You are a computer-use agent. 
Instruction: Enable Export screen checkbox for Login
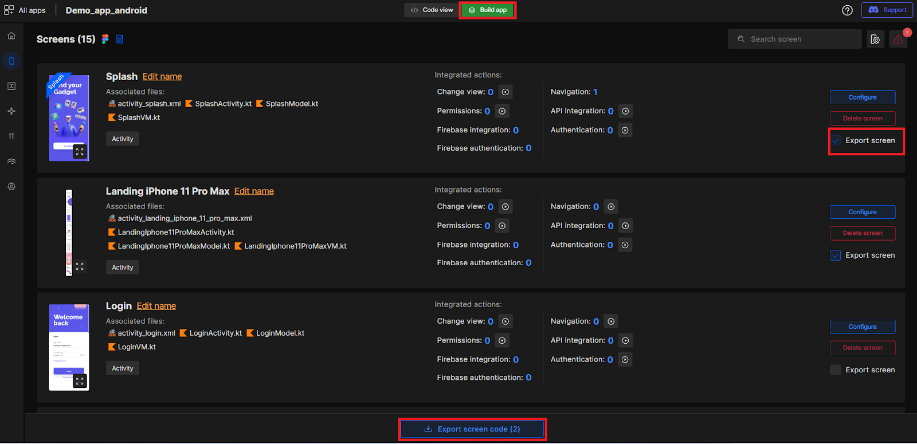click(836, 370)
